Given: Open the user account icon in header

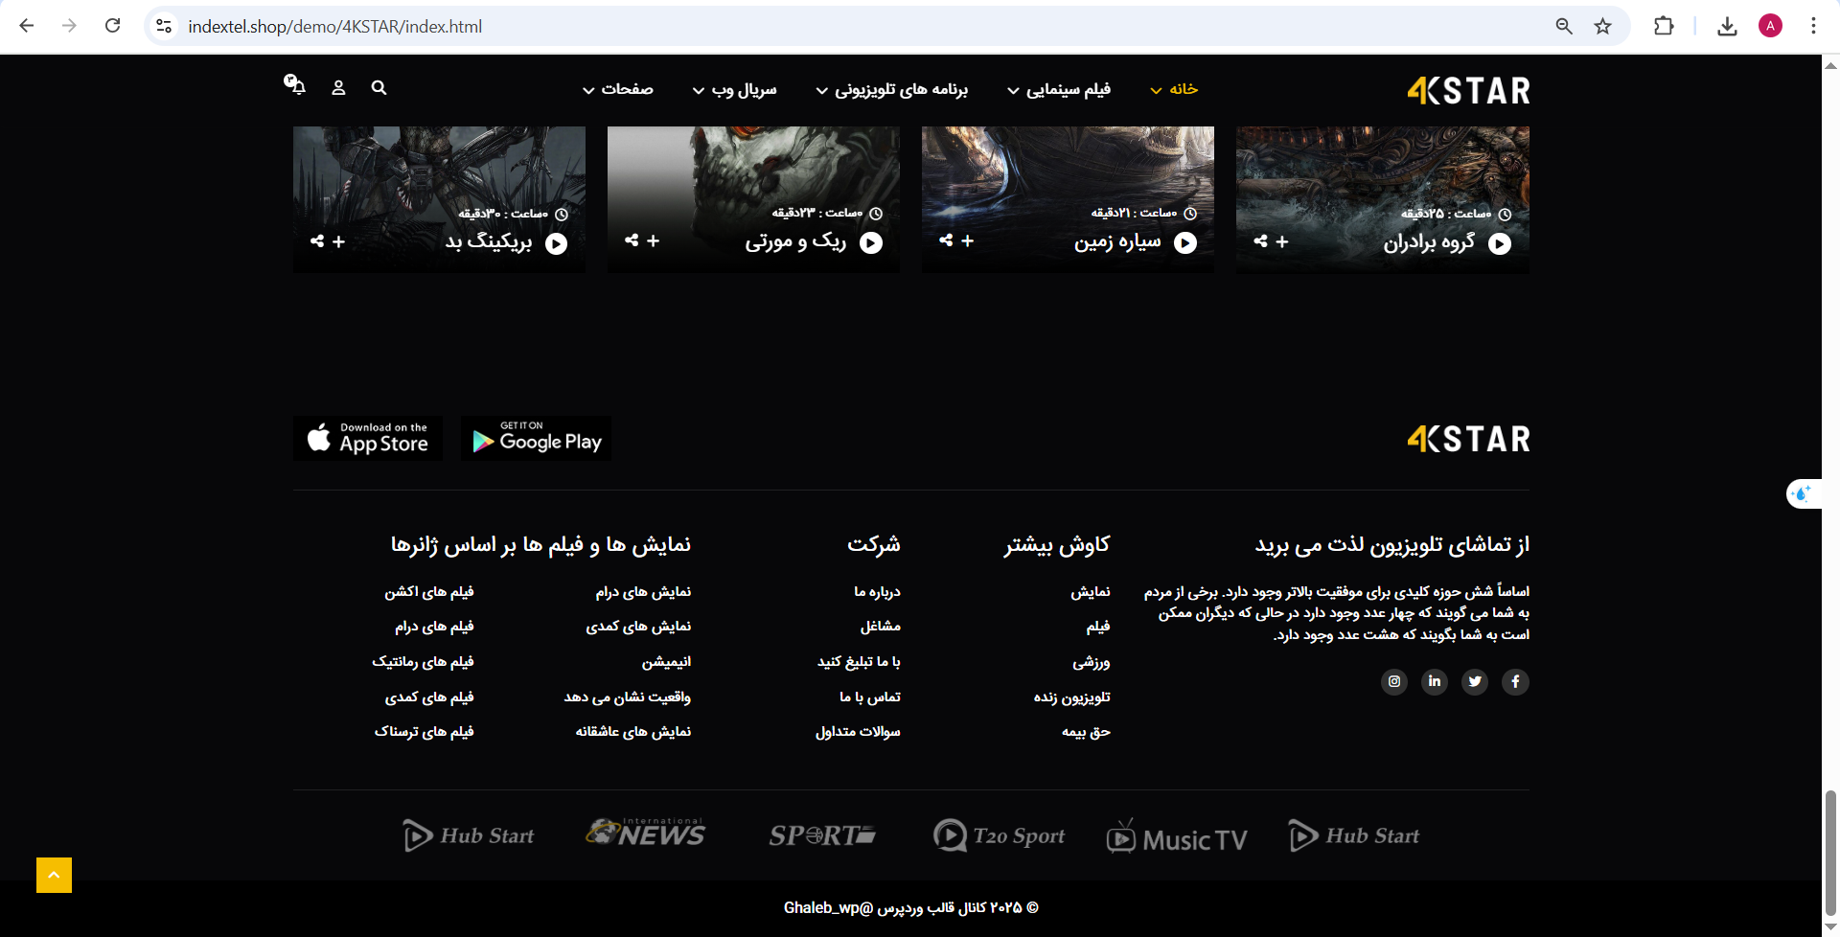Looking at the screenshot, I should pyautogui.click(x=338, y=88).
